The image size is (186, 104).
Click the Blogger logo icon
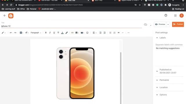pyautogui.click(x=11, y=16)
